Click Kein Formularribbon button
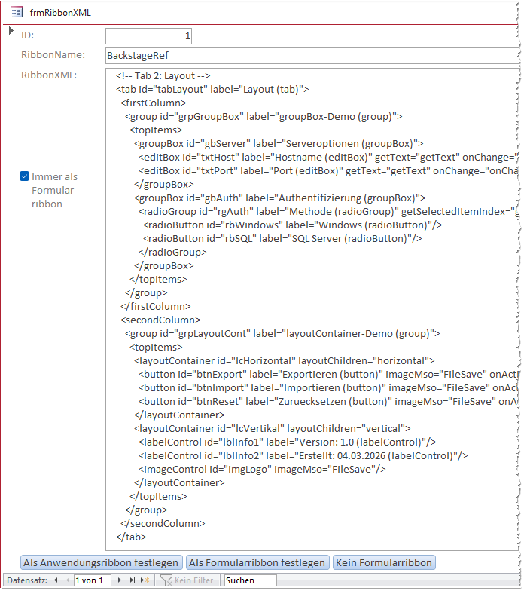The image size is (524, 591). pos(384,562)
